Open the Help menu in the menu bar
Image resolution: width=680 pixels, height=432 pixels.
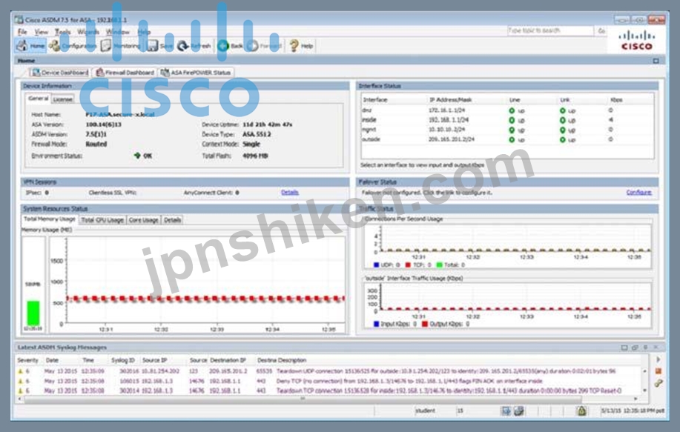144,32
